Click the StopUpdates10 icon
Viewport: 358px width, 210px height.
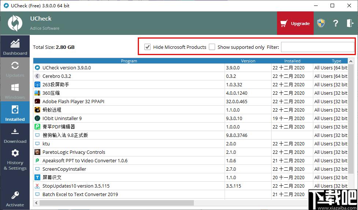(x=37, y=186)
